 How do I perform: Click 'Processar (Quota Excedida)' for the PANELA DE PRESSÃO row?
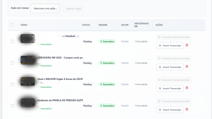click(x=174, y=101)
